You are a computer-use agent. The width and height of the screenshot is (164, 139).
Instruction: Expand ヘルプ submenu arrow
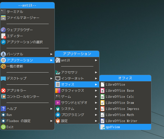pos(51,109)
